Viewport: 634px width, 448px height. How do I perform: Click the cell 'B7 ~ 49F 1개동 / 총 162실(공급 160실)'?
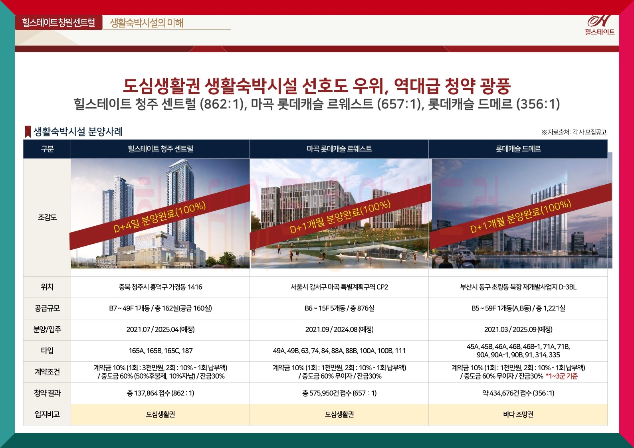(160, 308)
